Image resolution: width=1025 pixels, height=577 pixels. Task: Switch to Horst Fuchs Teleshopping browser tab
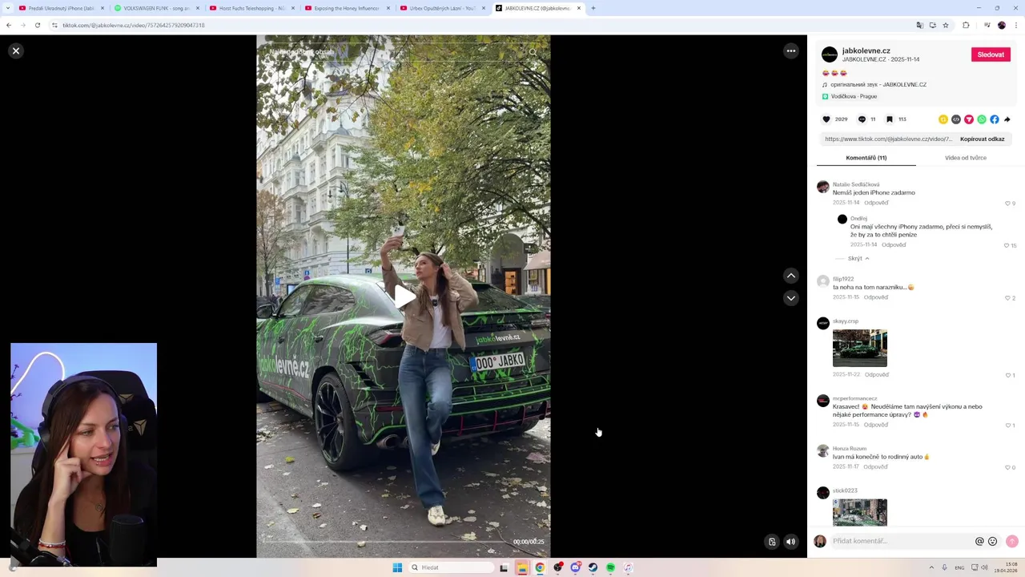point(251,8)
